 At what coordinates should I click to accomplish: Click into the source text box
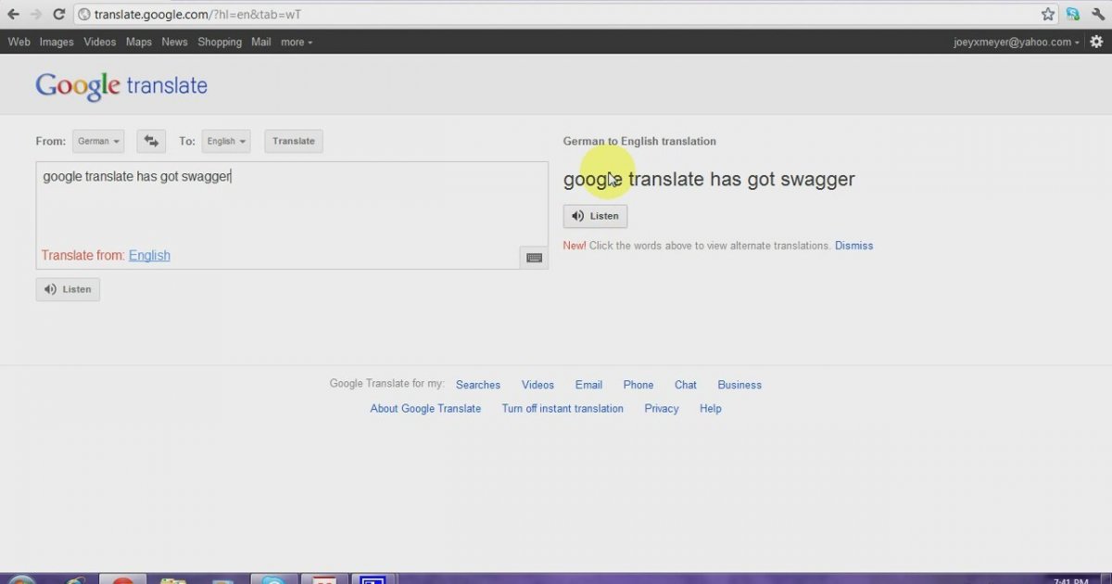click(x=292, y=215)
